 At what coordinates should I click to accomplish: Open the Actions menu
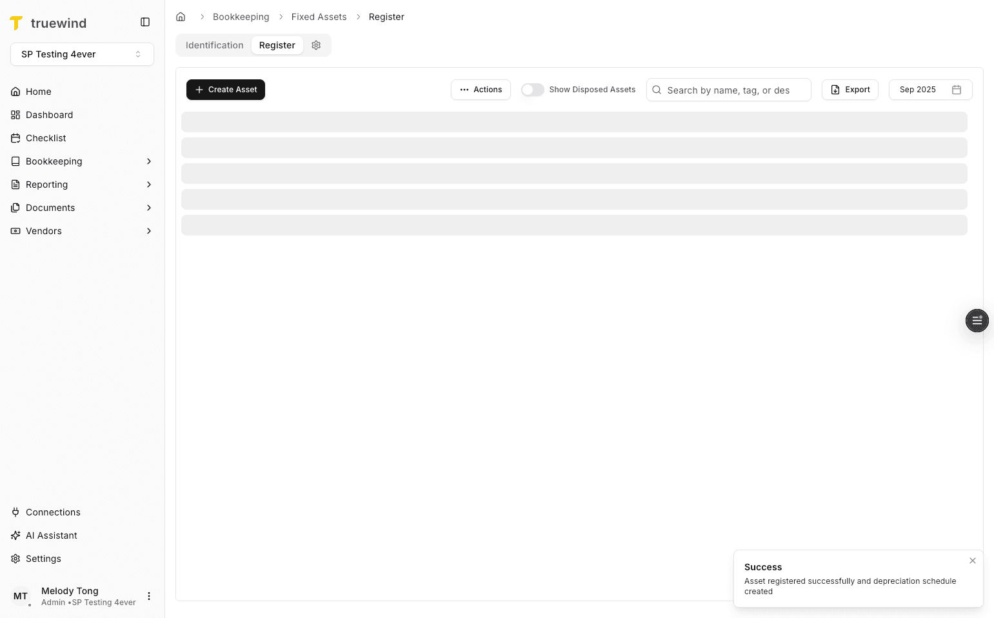(x=481, y=90)
